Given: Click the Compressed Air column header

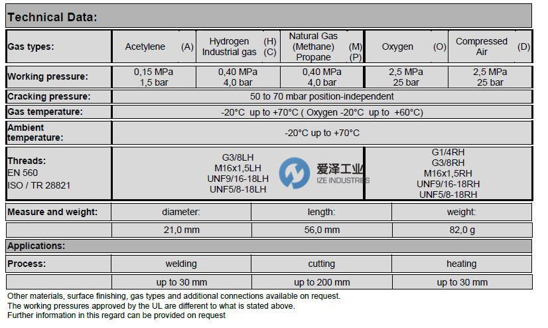Looking at the screenshot, I should (490, 47).
